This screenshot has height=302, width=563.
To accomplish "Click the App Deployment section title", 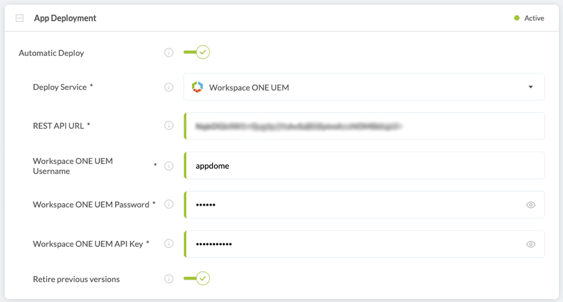I will pyautogui.click(x=65, y=18).
